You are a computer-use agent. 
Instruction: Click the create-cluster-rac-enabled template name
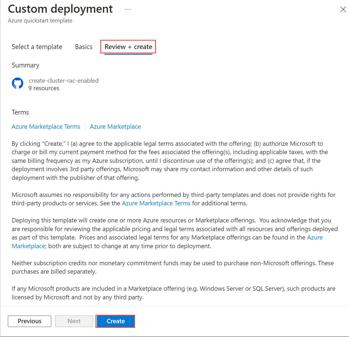(x=64, y=80)
